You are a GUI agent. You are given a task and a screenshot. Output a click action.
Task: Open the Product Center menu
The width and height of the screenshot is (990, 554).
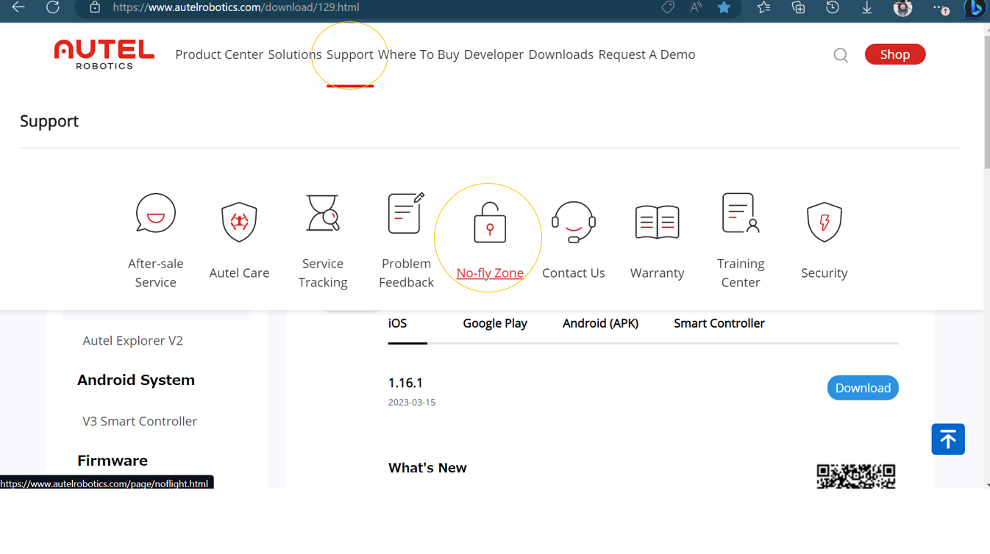(219, 54)
